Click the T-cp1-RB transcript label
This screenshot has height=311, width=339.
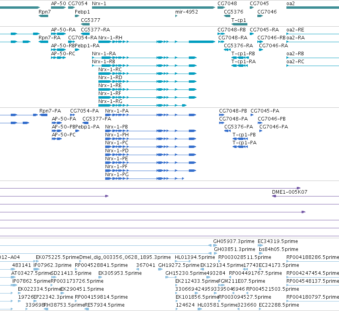coord(243,54)
